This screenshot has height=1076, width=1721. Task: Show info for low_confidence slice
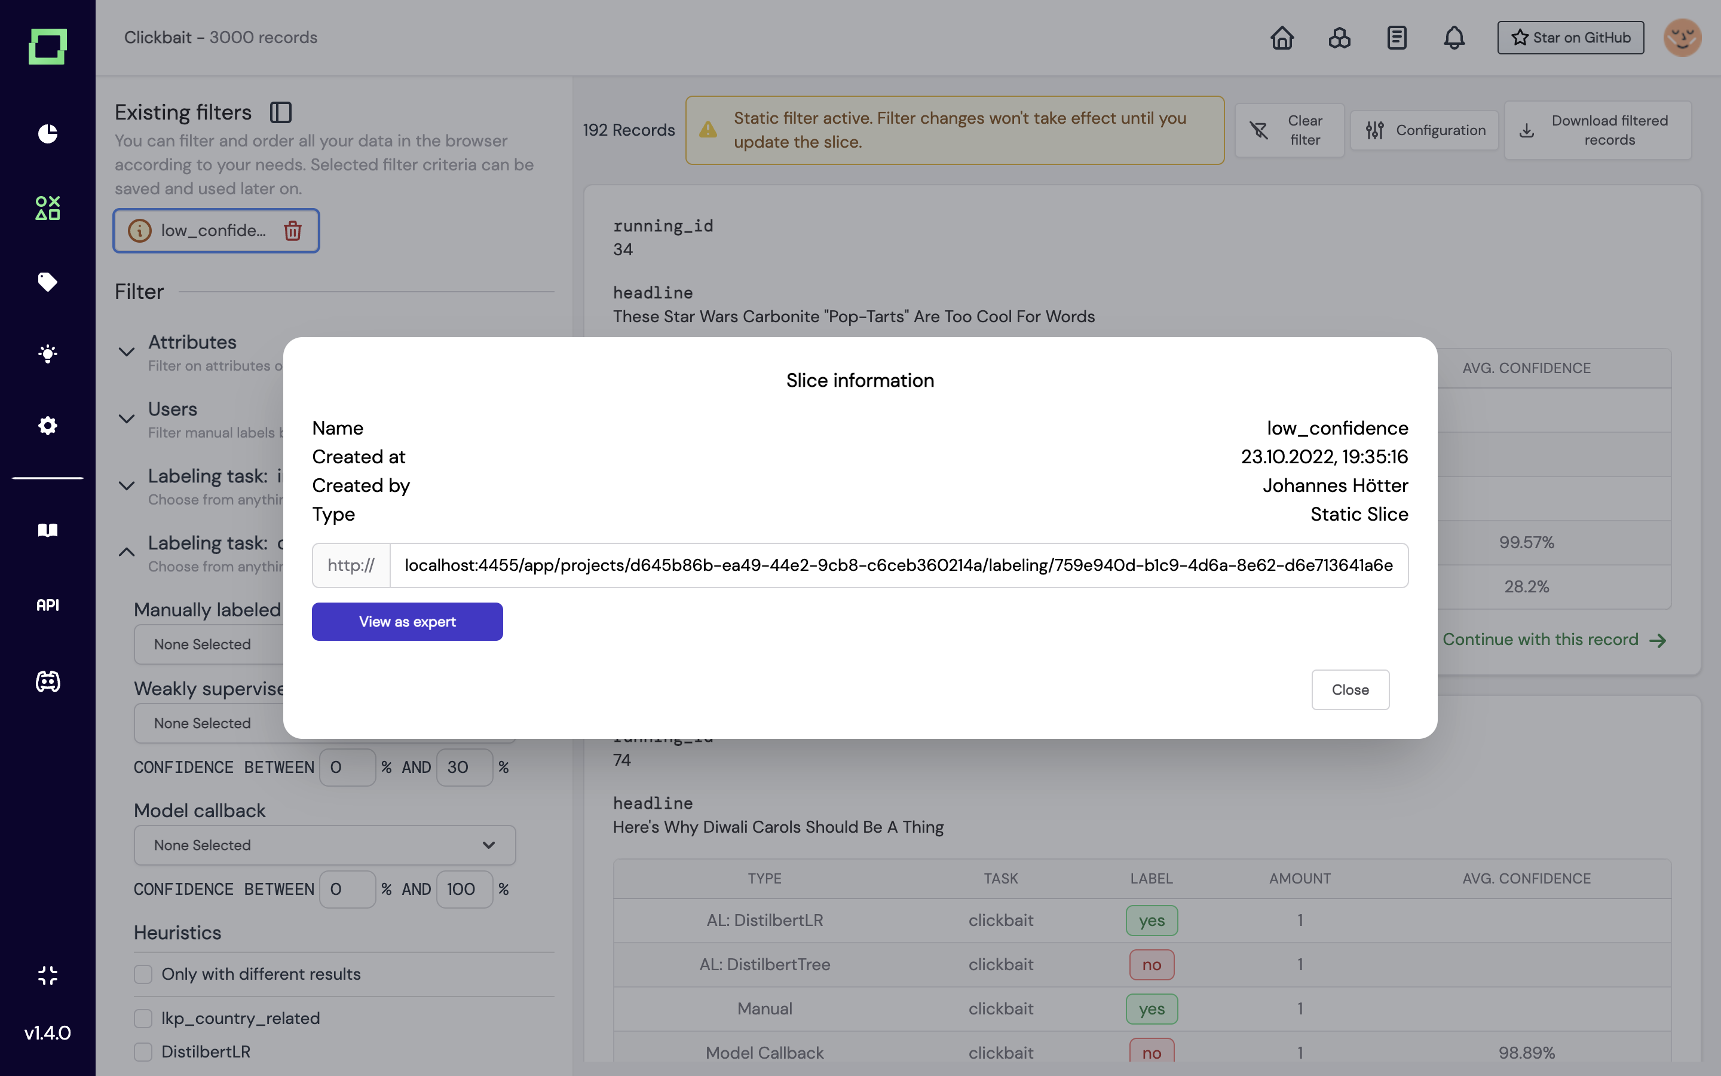click(x=139, y=231)
